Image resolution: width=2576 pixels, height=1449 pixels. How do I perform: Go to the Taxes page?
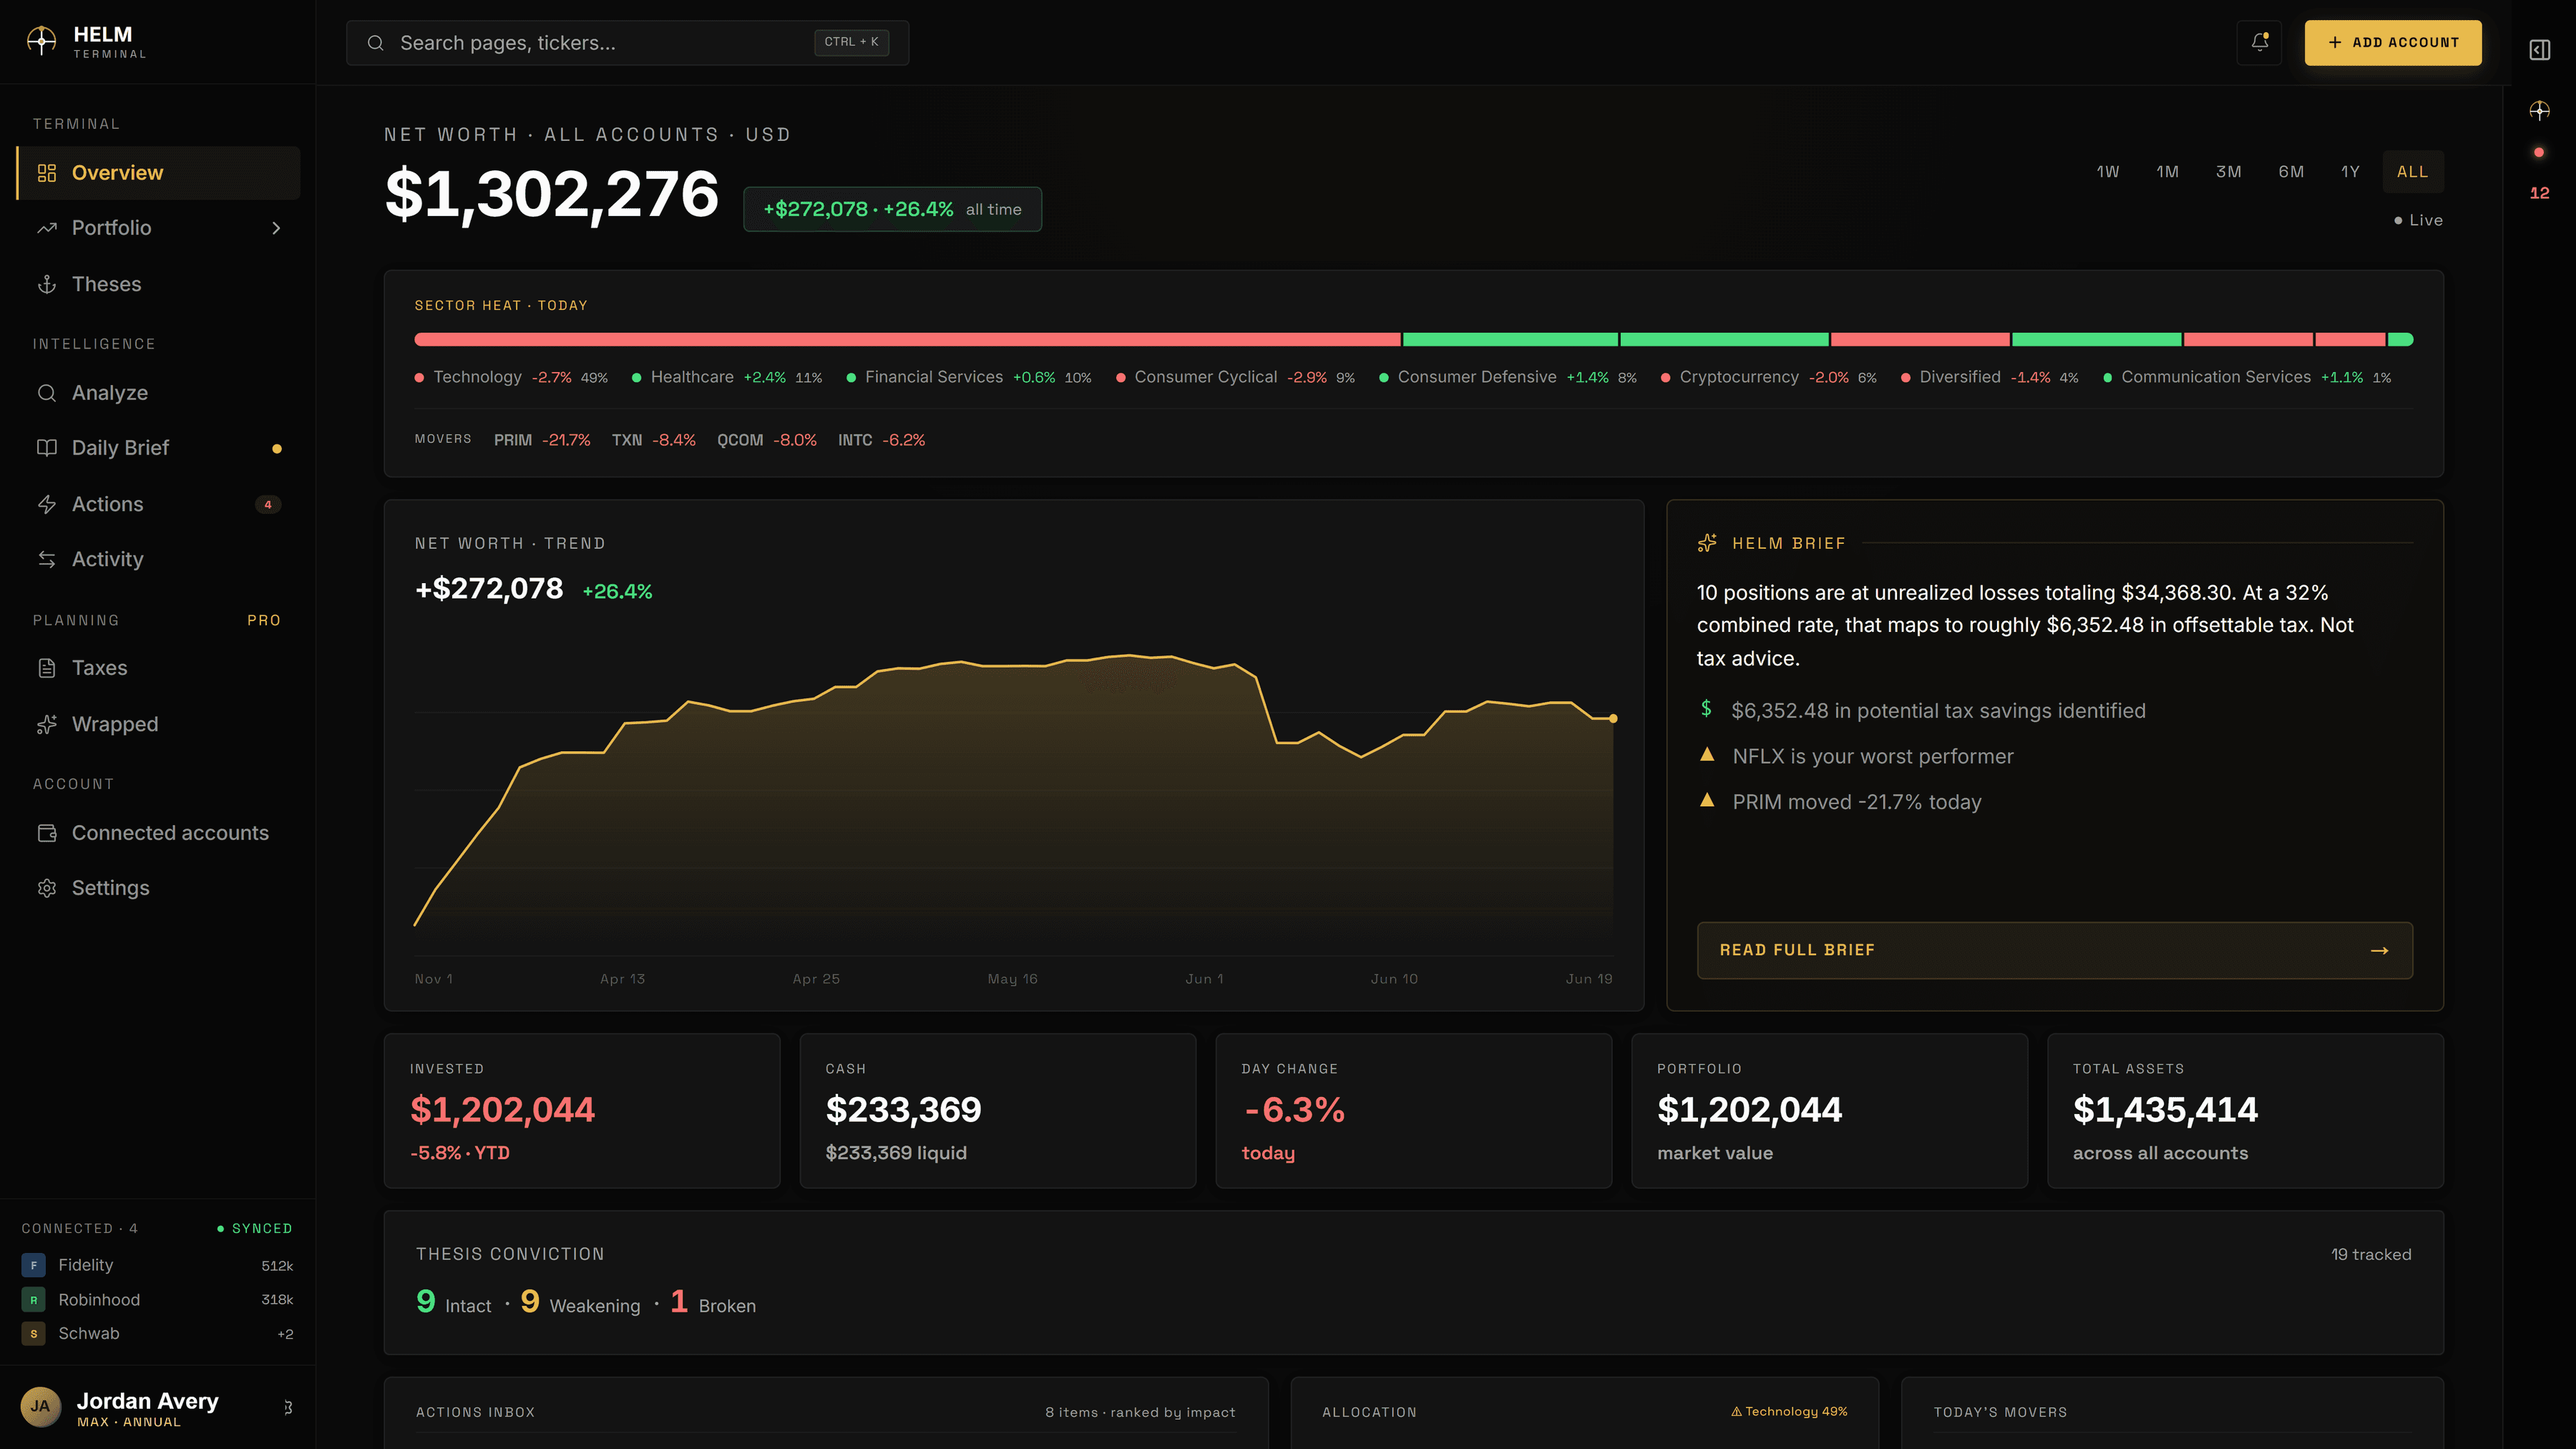tap(158, 668)
